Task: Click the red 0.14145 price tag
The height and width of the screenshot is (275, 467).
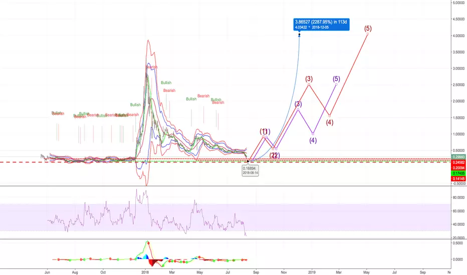Action: pos(458,178)
